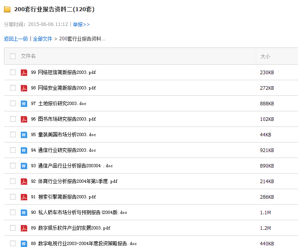Toggle the select-all checkbox in header
This screenshot has height=247, width=298.
13,56
